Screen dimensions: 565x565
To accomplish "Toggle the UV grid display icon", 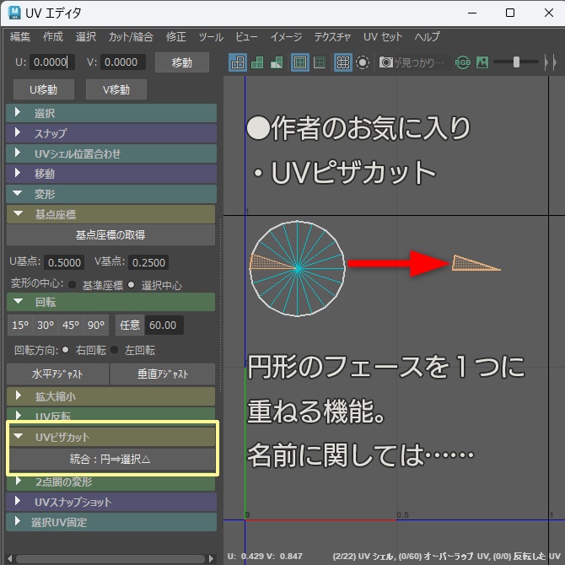I will [343, 62].
